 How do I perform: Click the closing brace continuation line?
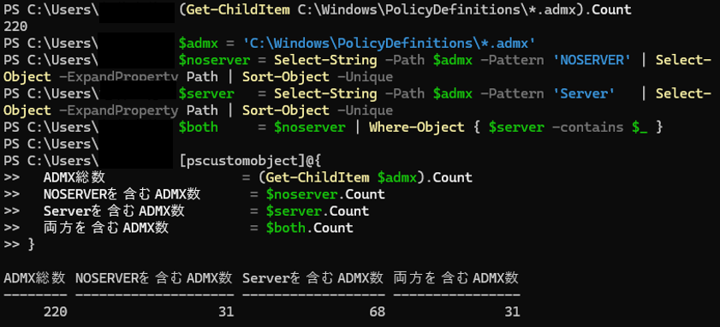(19, 244)
